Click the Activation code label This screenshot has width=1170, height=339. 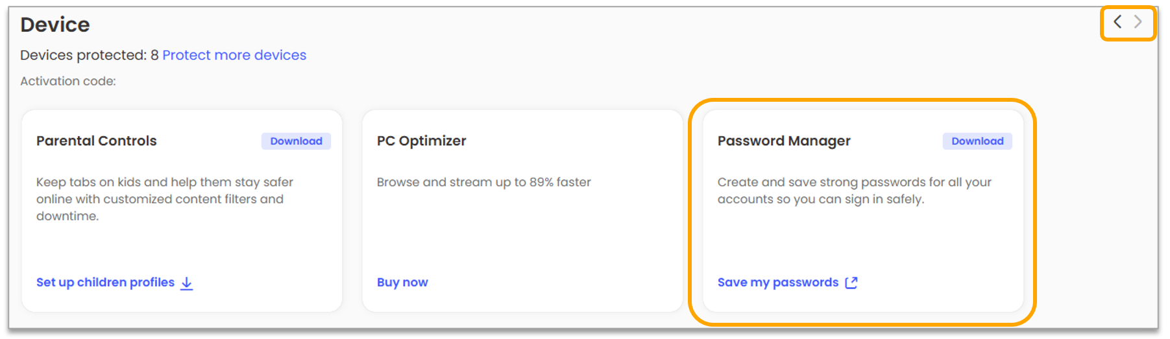coord(68,81)
